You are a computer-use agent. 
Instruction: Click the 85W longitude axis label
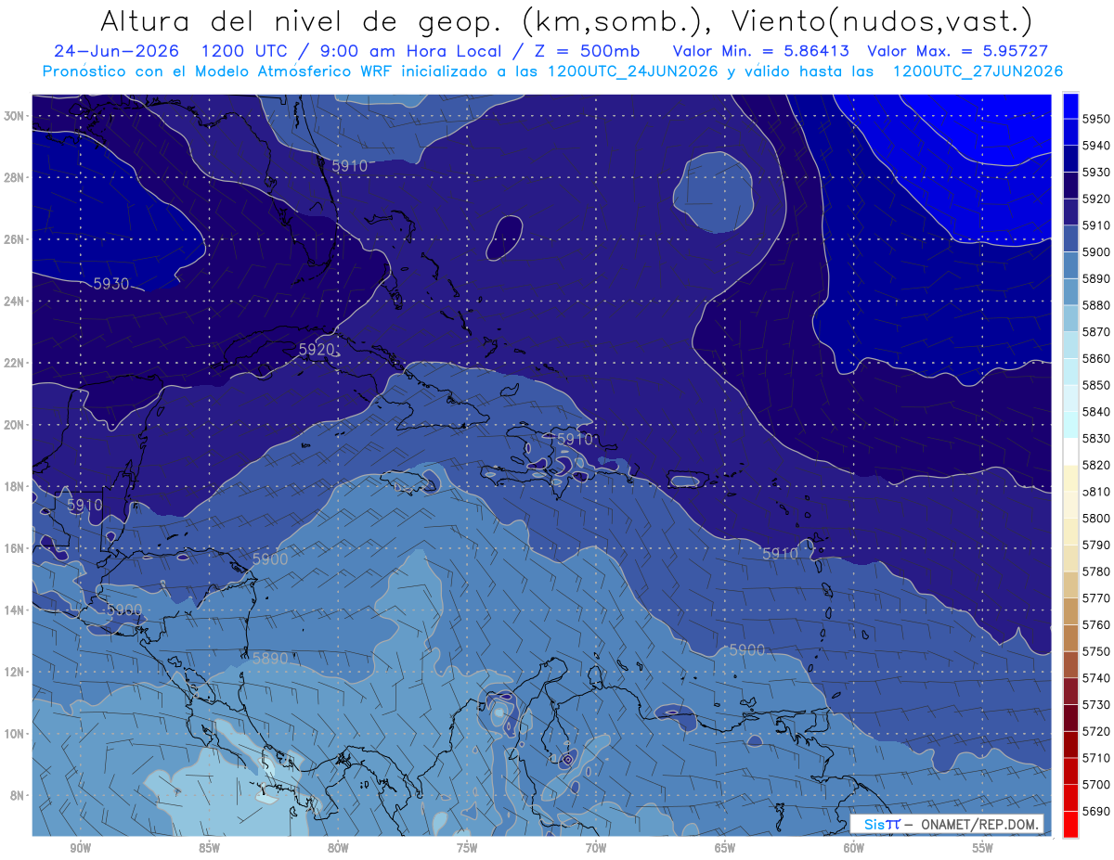209,848
